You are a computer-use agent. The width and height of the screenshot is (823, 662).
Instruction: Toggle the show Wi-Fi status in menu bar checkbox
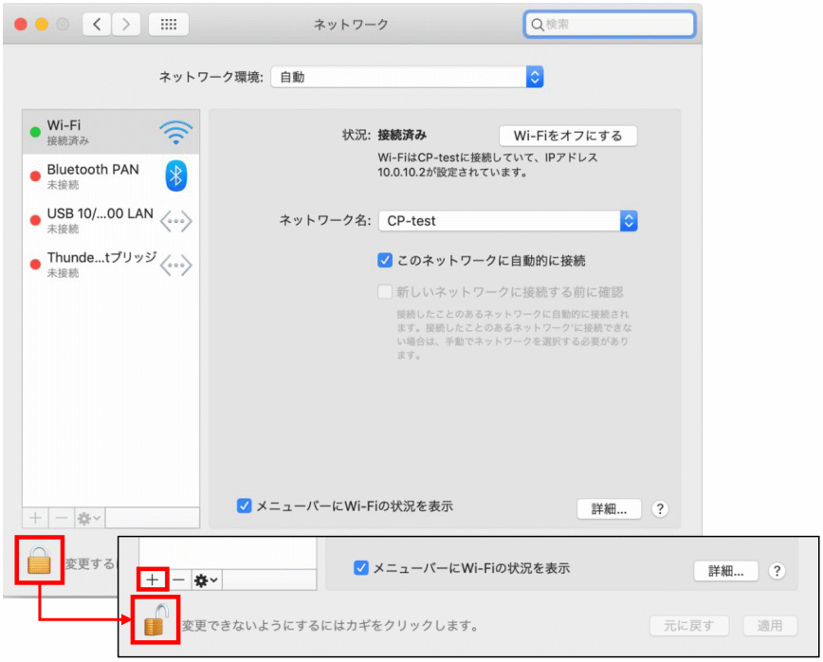coord(244,506)
